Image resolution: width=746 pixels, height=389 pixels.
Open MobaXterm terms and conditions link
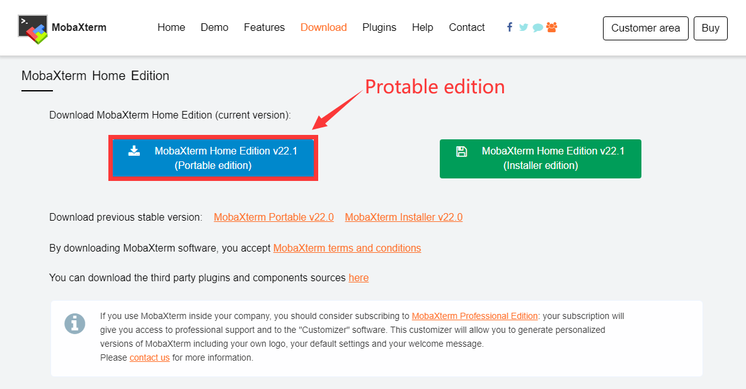point(347,248)
